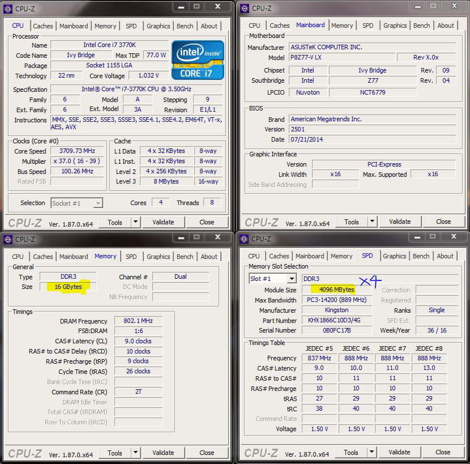
Task: Open the Socket #1 selection dropdown
Action: tap(97, 203)
